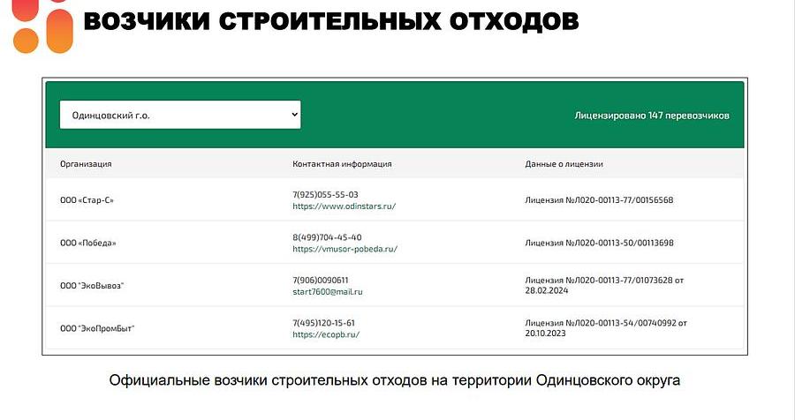Click the orange dots logo
Image resolution: width=795 pixels, height=420 pixels.
[43, 26]
